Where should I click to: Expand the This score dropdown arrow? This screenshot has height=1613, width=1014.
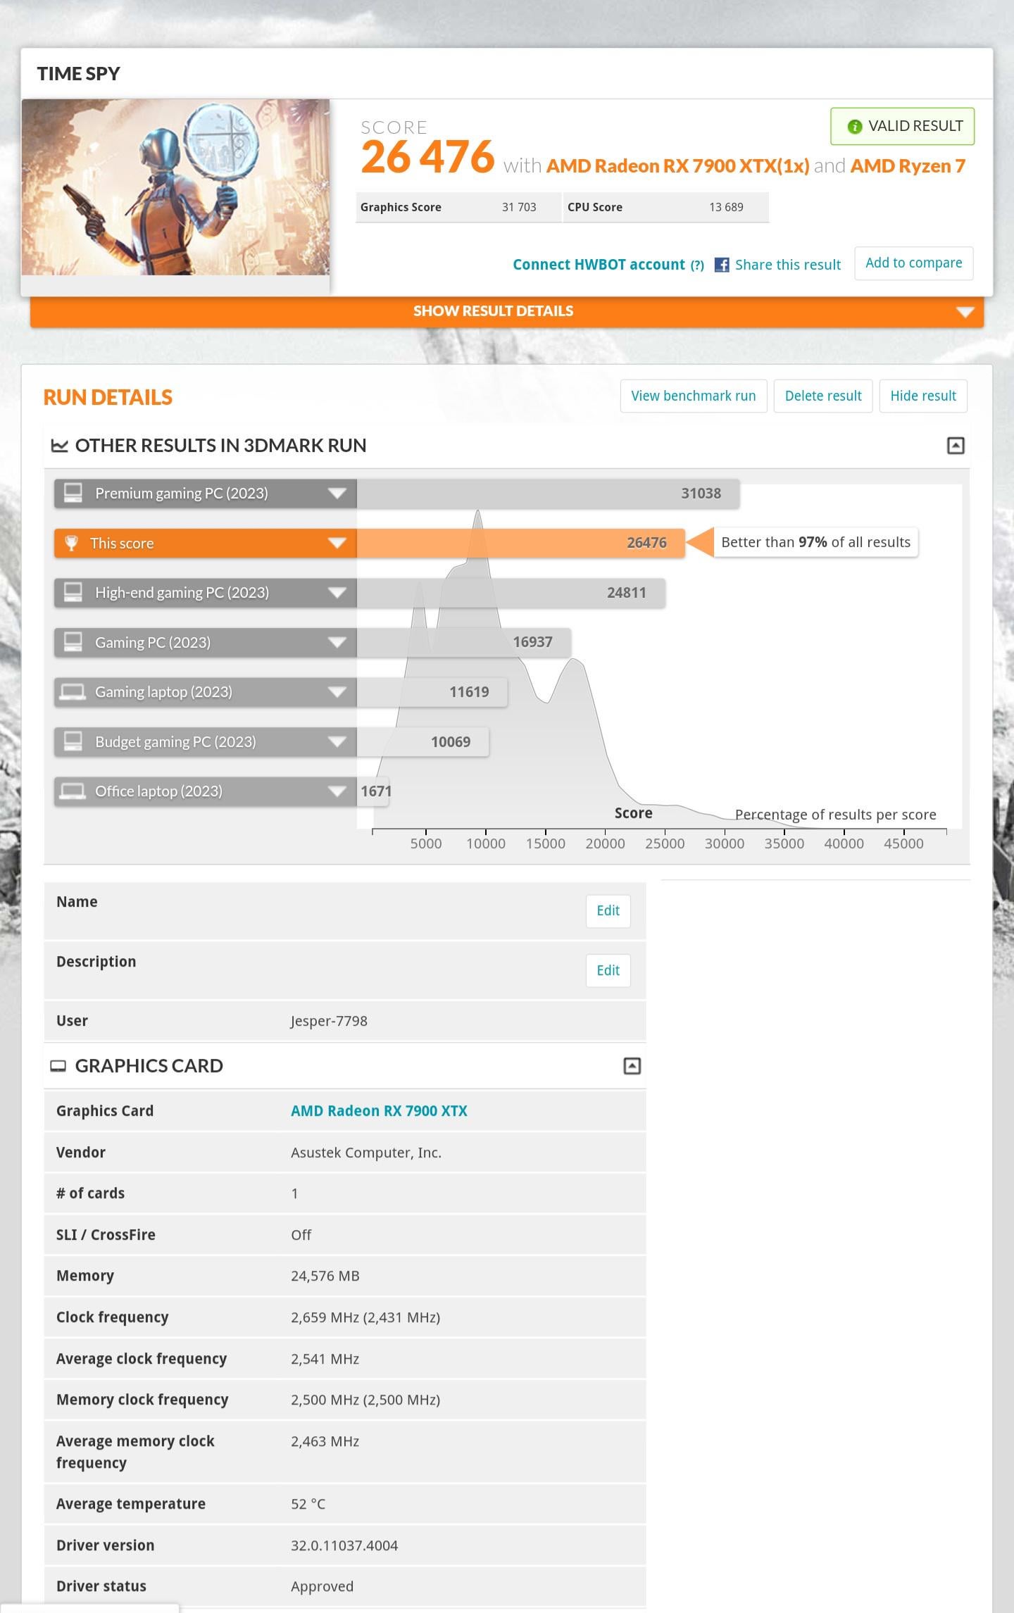[337, 543]
